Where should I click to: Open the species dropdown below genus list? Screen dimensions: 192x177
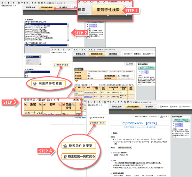coord(68,45)
